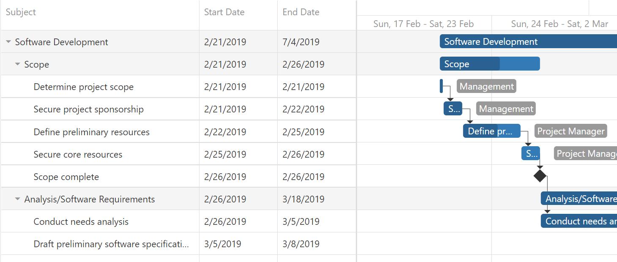Screen dimensions: 617x262
Task: Select the 17 Feb - 23 Feb week header
Action: 423,24
